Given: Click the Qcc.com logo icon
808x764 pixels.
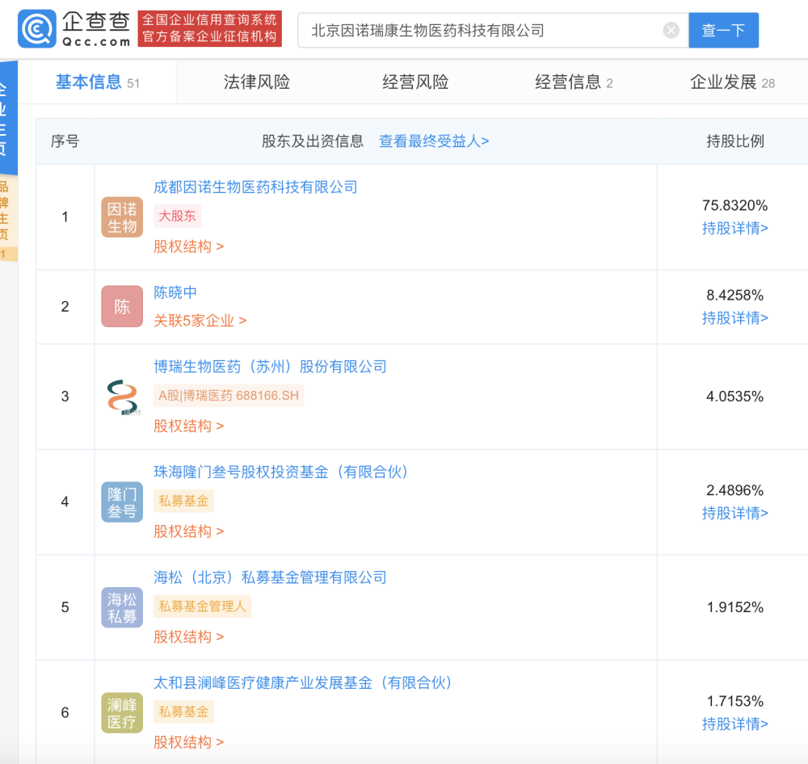Looking at the screenshot, I should [x=36, y=29].
